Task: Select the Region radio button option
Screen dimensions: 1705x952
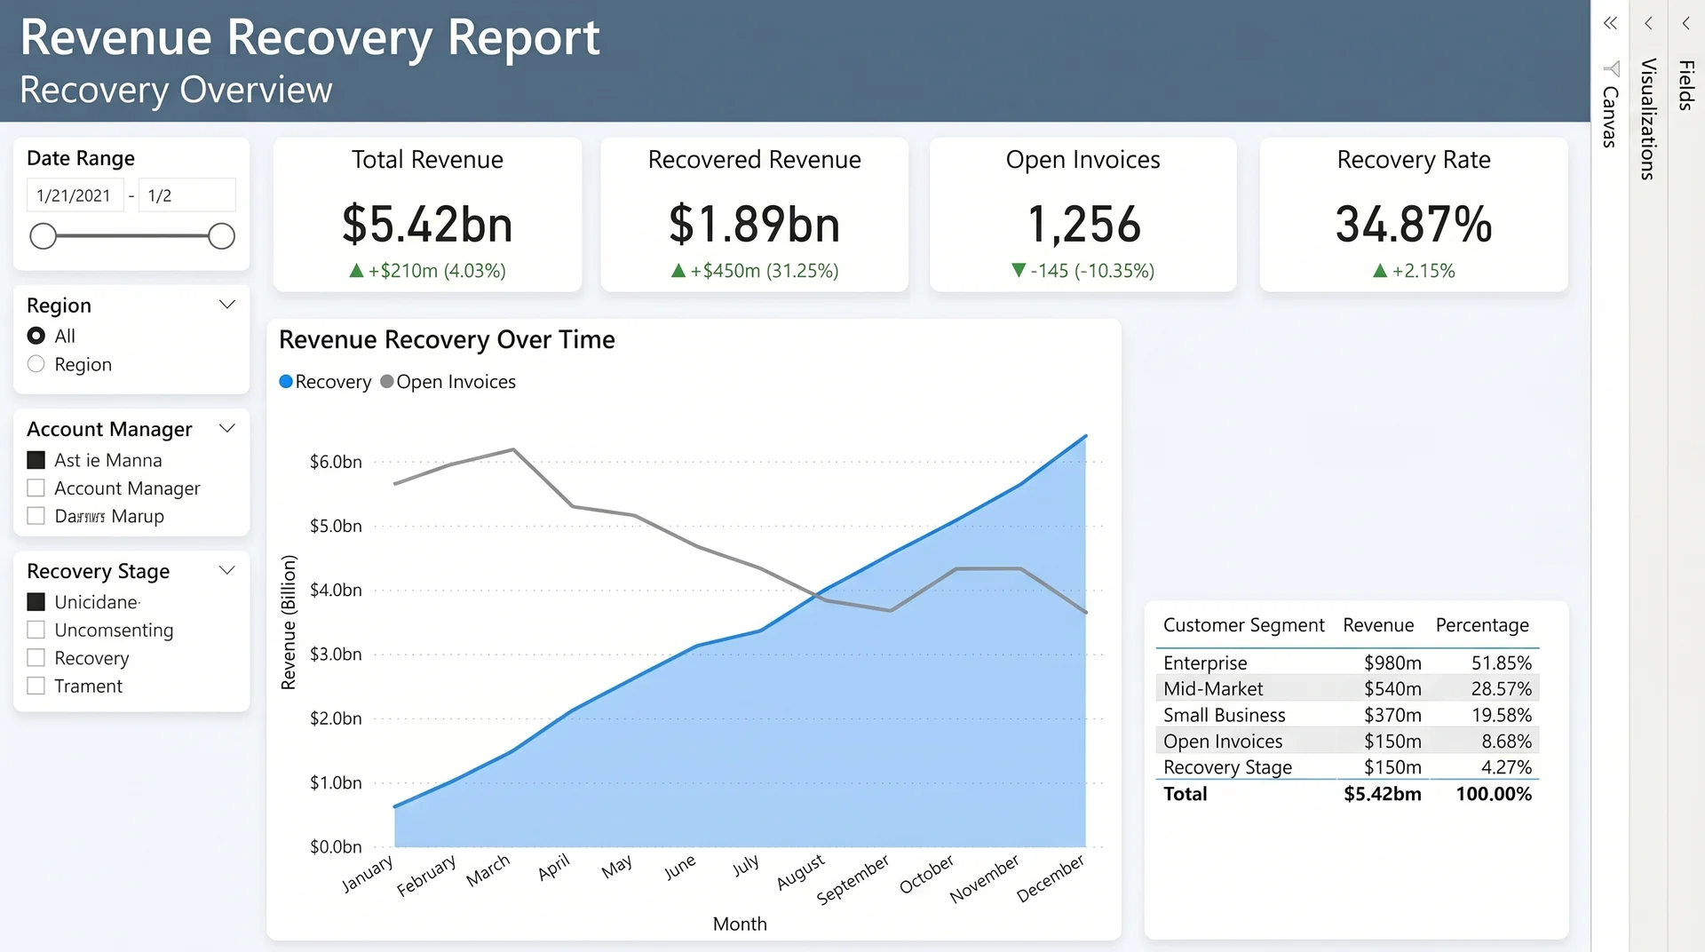Action: click(x=36, y=364)
